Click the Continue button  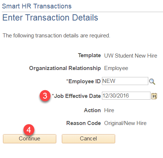[x=29, y=139]
